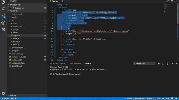Open babel.config.js file
The width and height of the screenshot is (179, 100).
click(x=17, y=54)
